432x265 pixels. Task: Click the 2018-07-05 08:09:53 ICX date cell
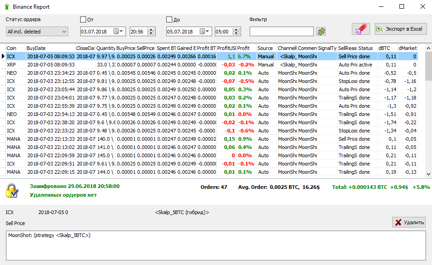pyautogui.click(x=51, y=56)
